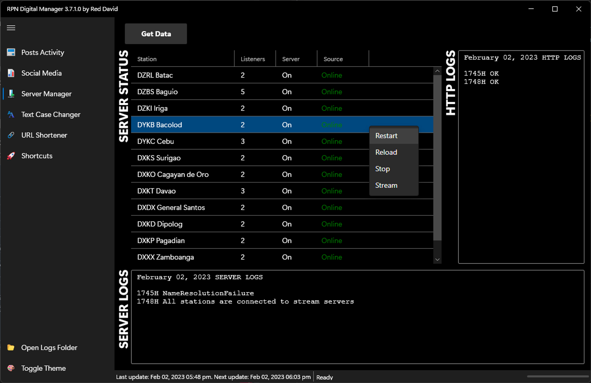Click the HTTP LOGS date heading
This screenshot has width=591, height=383.
click(x=522, y=57)
